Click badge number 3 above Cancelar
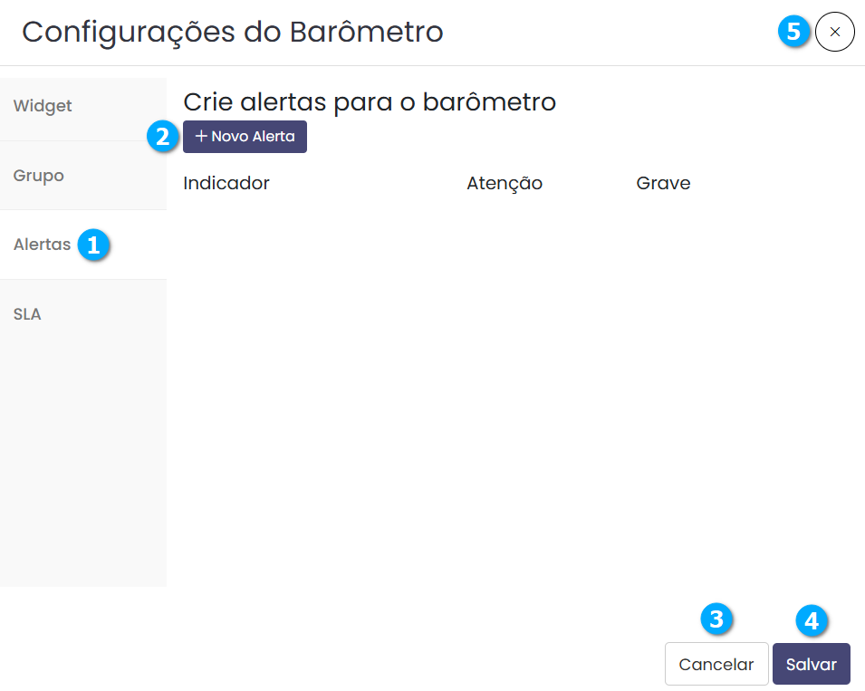 716,619
